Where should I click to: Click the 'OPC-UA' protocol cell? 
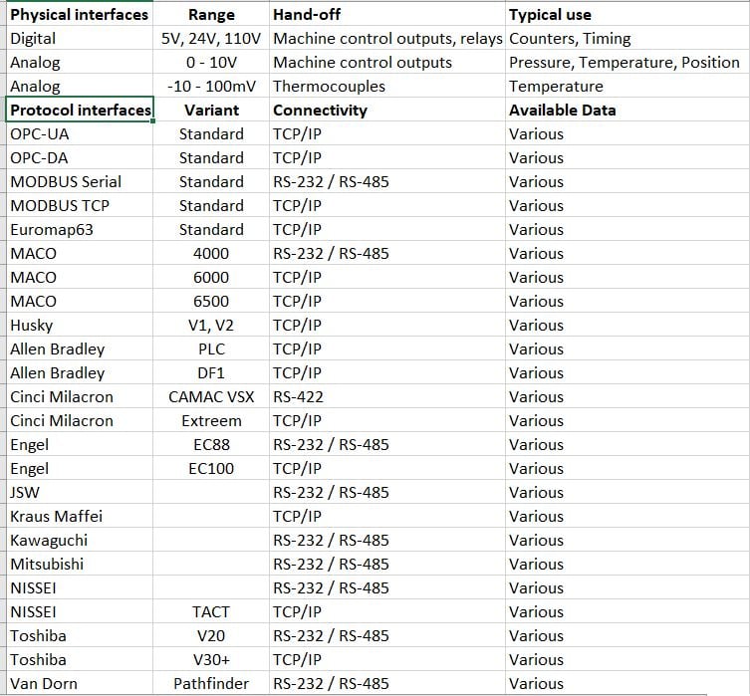pos(80,133)
